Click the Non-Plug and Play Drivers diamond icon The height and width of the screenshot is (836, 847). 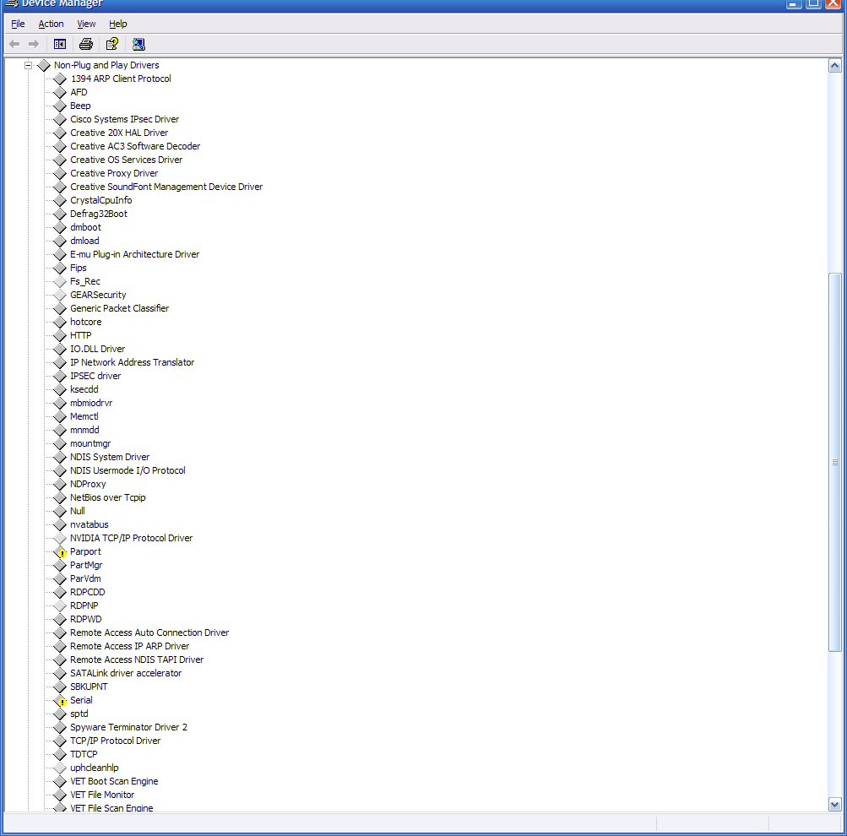44,65
